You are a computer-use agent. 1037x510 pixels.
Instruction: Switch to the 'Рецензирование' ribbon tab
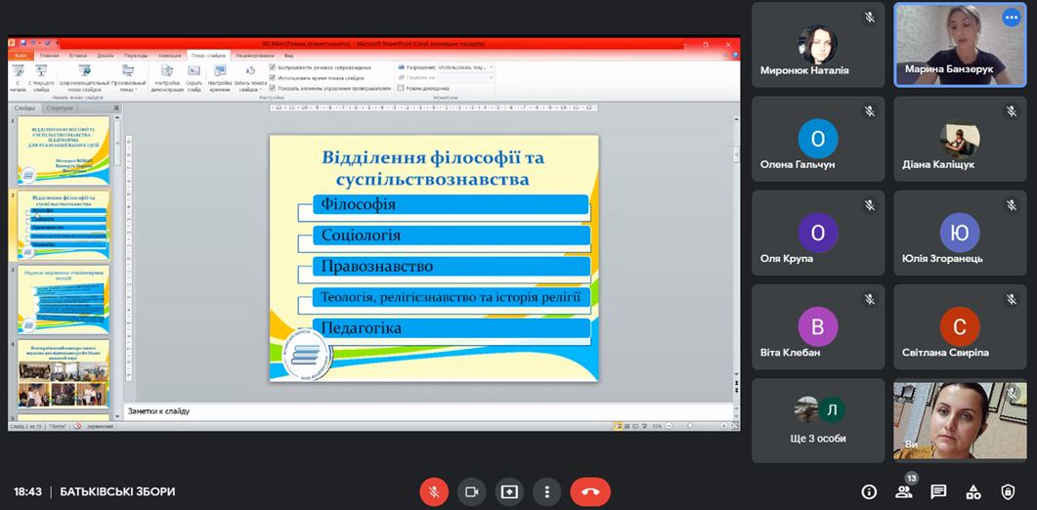(x=254, y=56)
